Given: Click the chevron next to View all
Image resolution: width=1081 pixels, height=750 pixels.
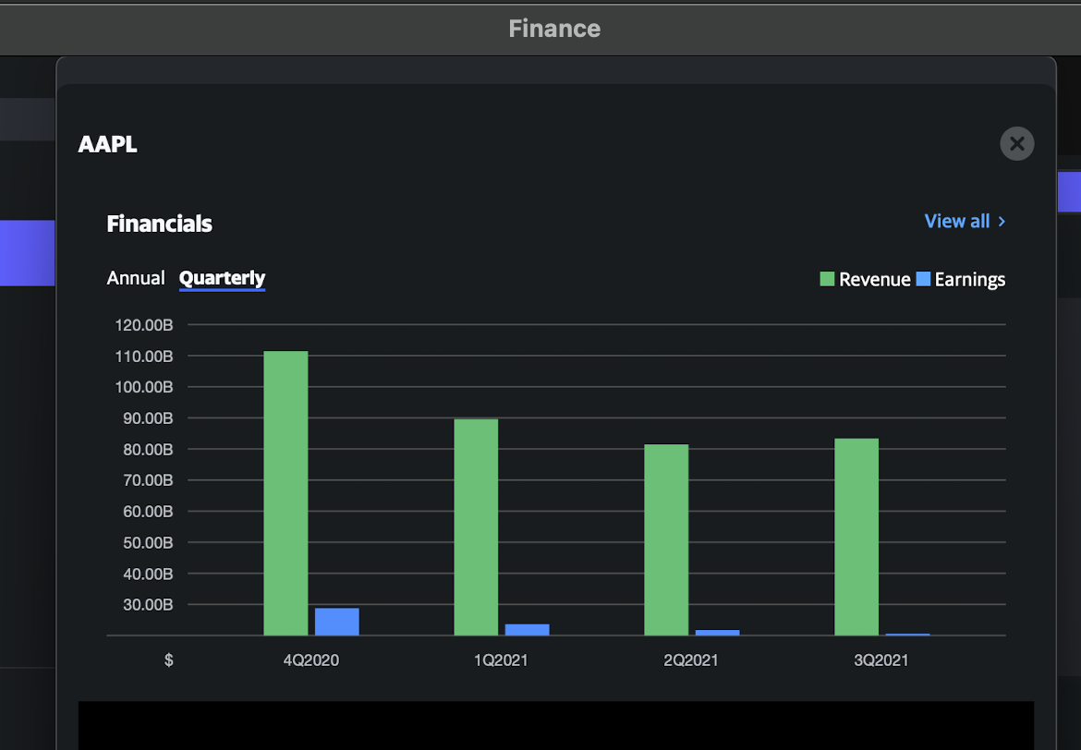Looking at the screenshot, I should tap(1002, 222).
